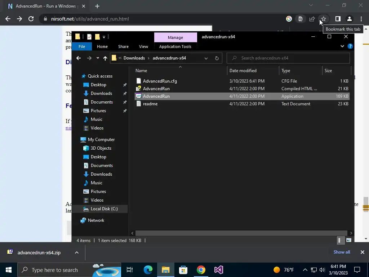
Task: Sort files by Size column header
Action: pyautogui.click(x=336, y=70)
